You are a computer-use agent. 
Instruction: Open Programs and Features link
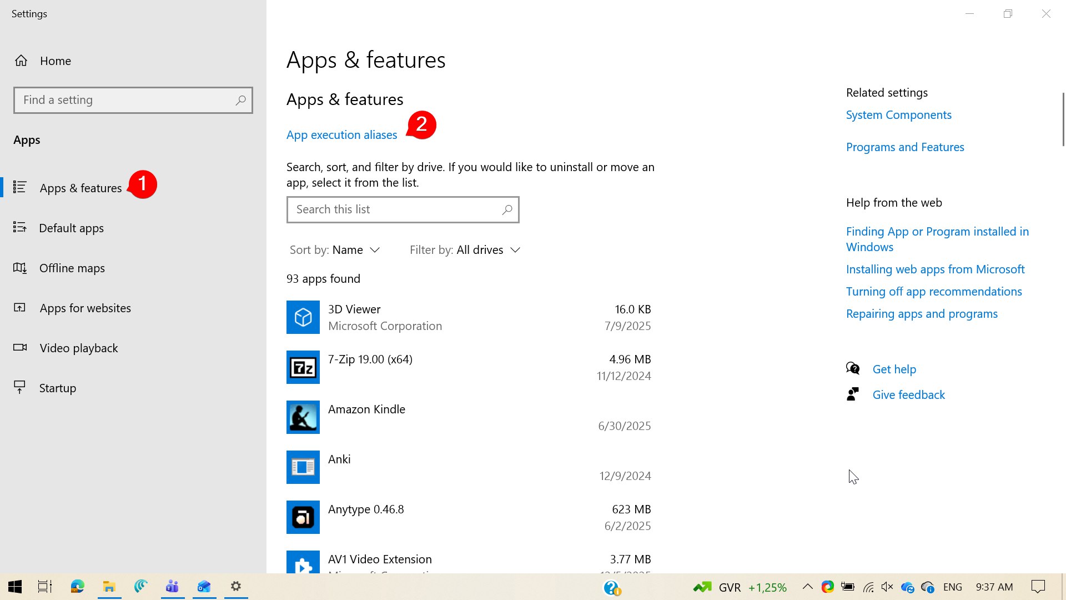click(905, 147)
